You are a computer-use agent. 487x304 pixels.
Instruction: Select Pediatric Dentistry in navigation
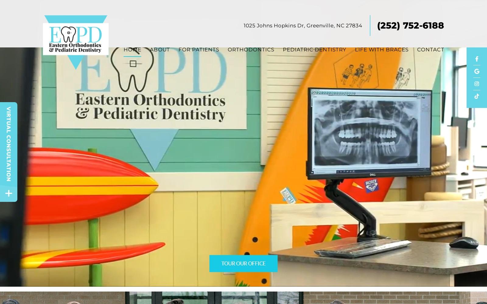pyautogui.click(x=314, y=50)
